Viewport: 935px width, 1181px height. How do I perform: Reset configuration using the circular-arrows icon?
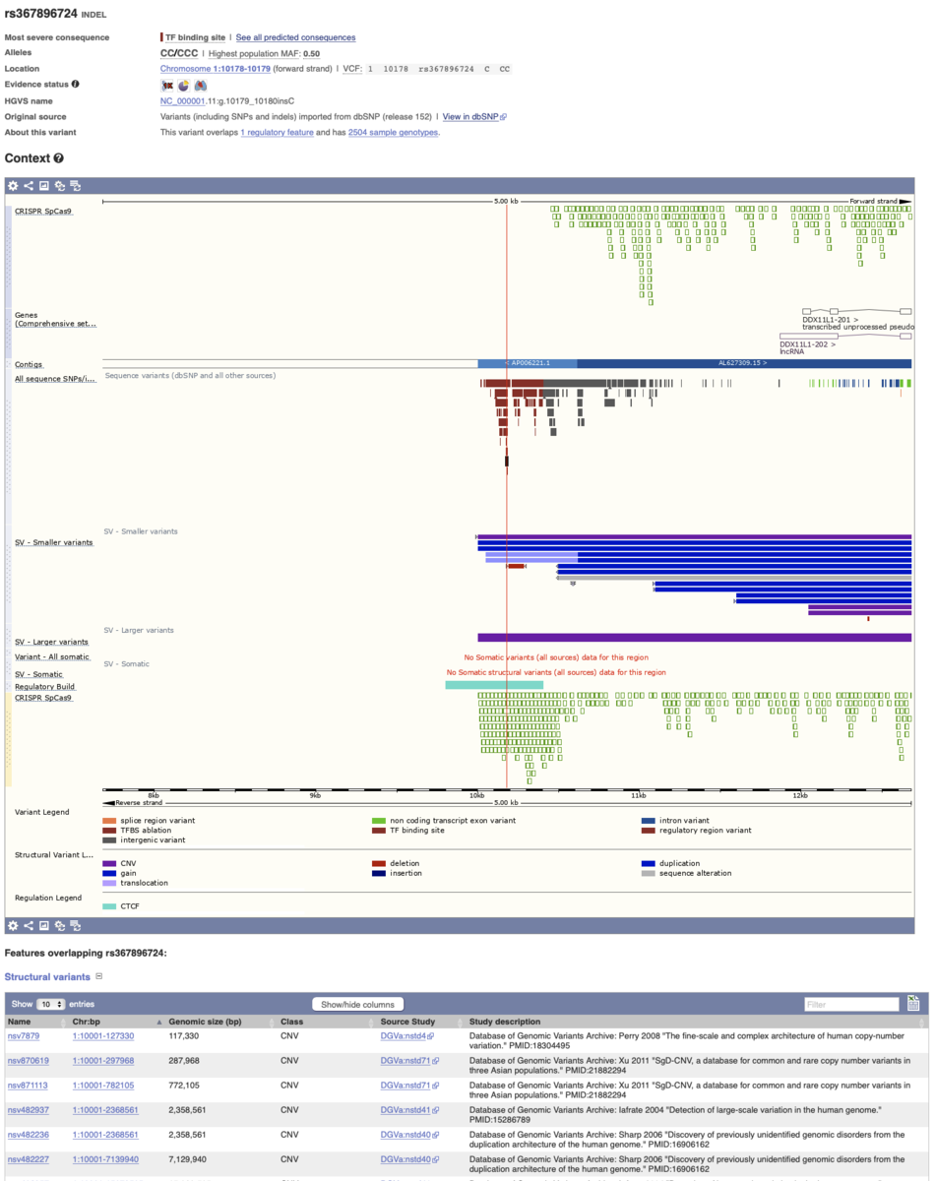(x=60, y=185)
